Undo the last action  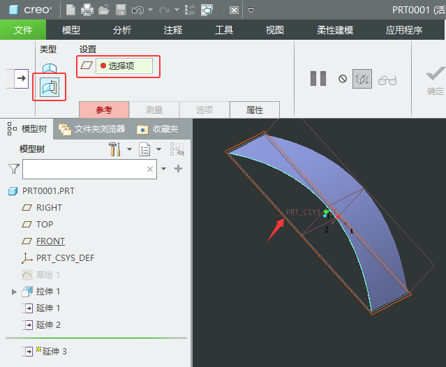[137, 10]
